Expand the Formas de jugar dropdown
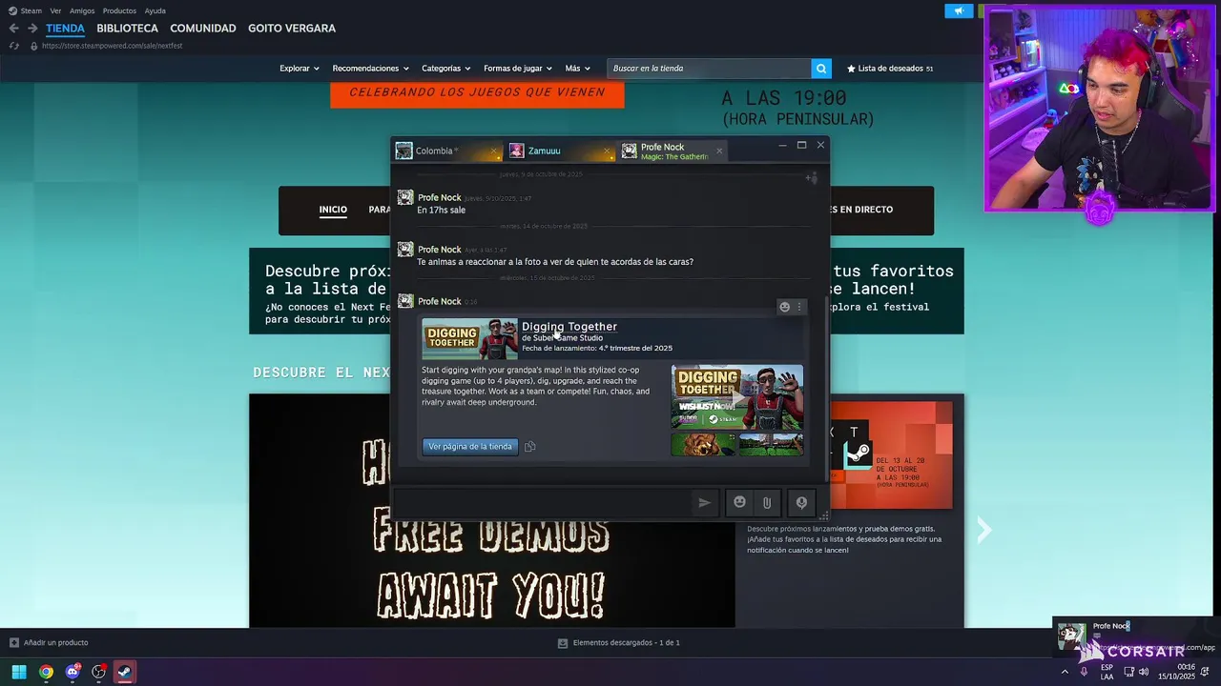The image size is (1221, 686). pos(518,69)
